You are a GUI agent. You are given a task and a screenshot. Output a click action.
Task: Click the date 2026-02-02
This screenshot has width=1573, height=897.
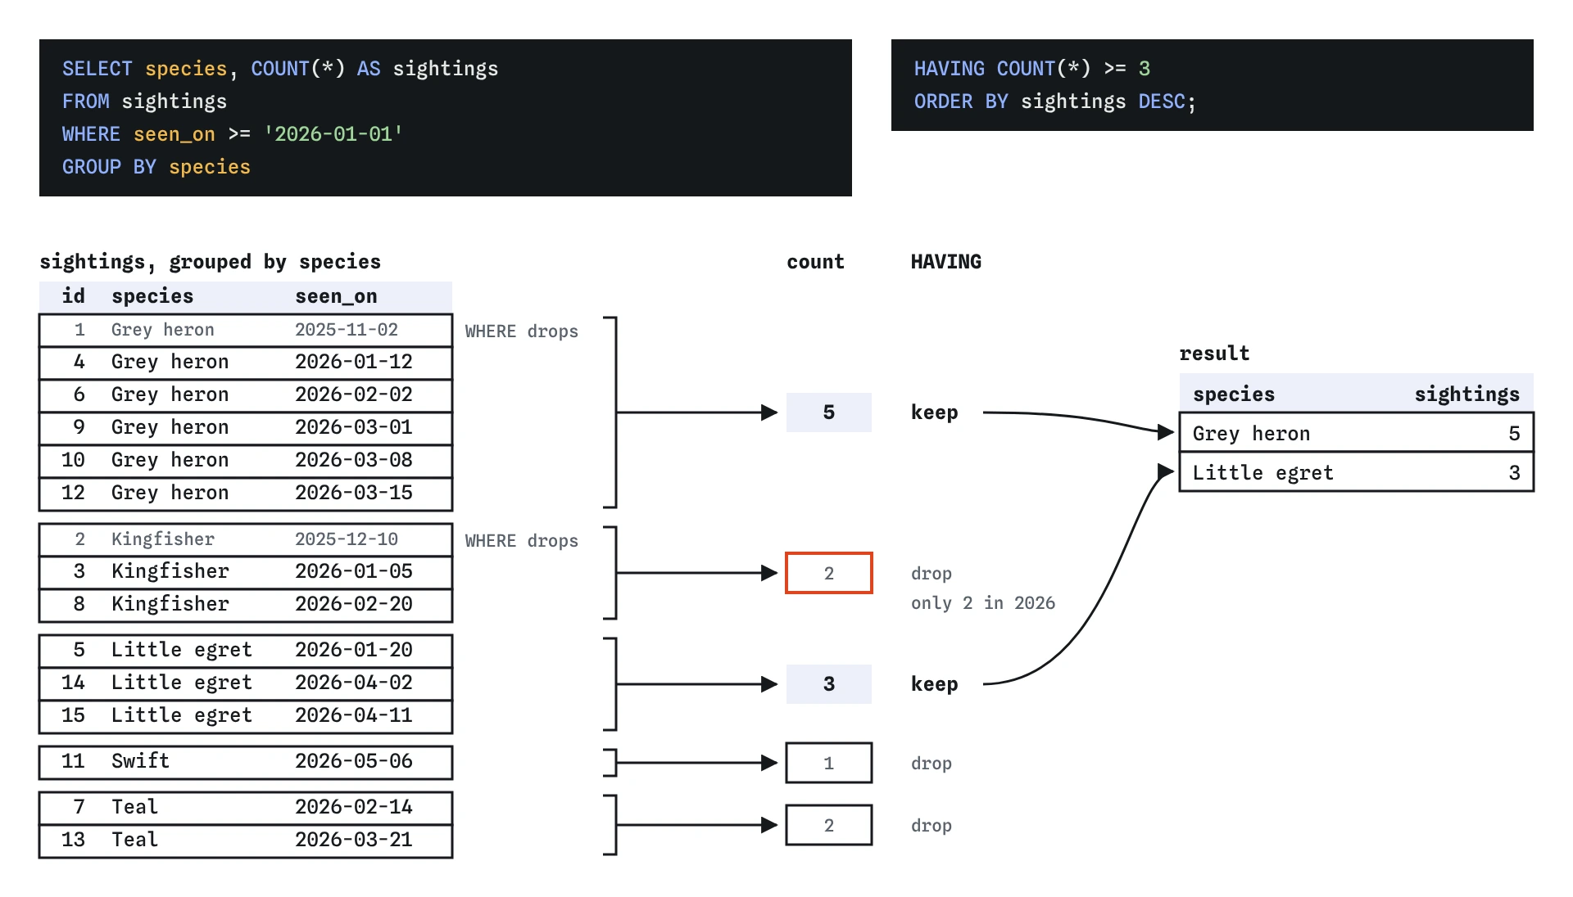tap(354, 394)
